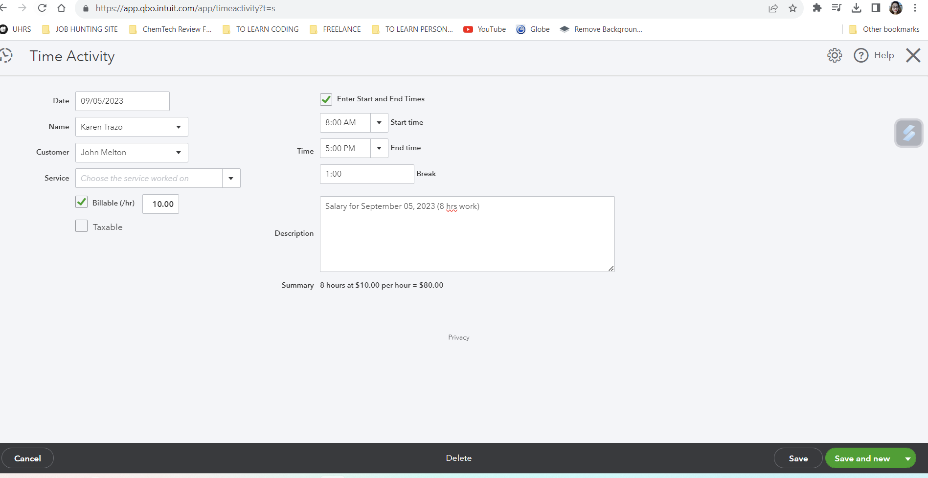Open the Remove Background bookmark
Image resolution: width=928 pixels, height=478 pixels.
point(601,29)
